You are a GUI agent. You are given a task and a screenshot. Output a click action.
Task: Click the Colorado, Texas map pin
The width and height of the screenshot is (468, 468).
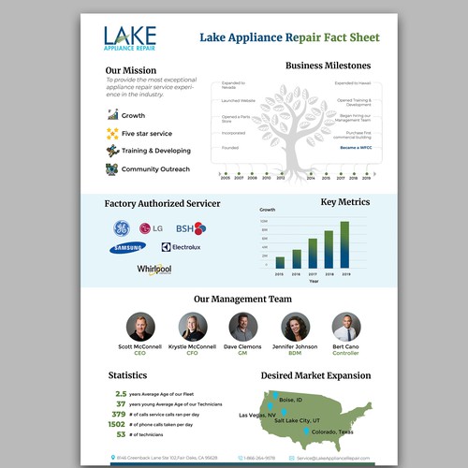click(306, 431)
